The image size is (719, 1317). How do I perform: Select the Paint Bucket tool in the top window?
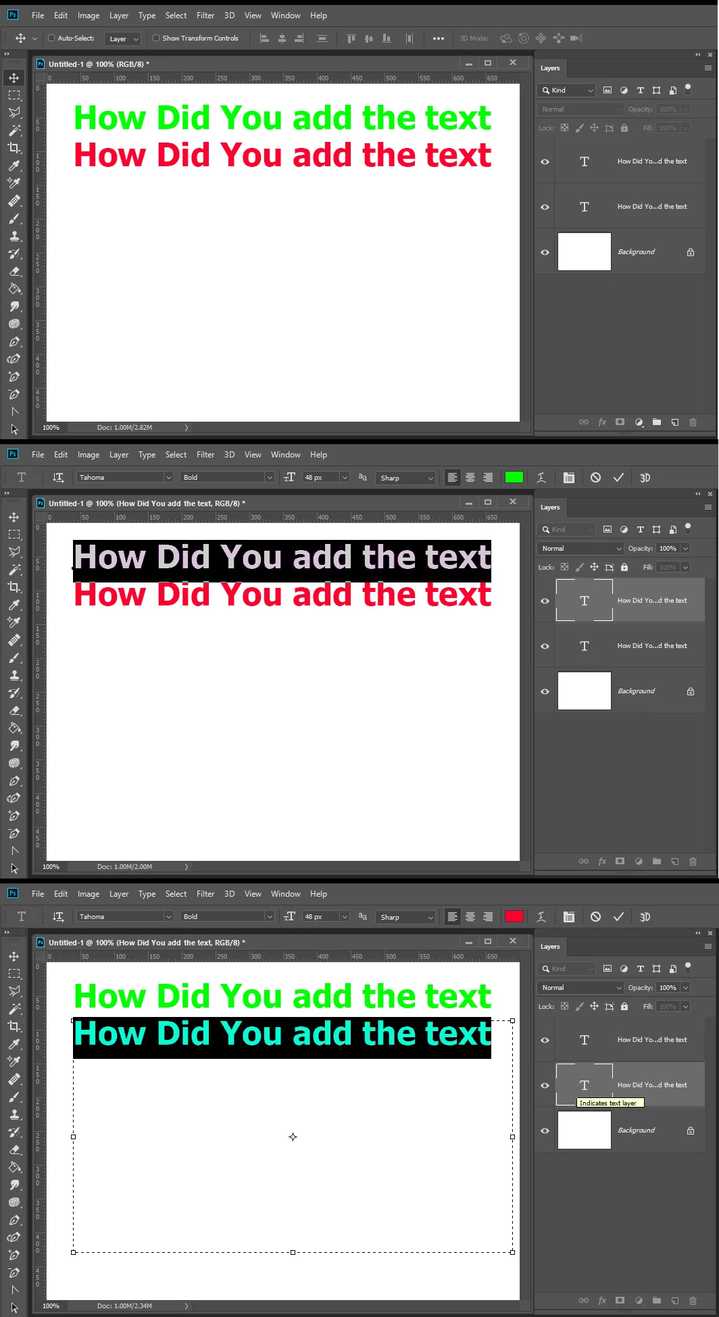pos(14,289)
